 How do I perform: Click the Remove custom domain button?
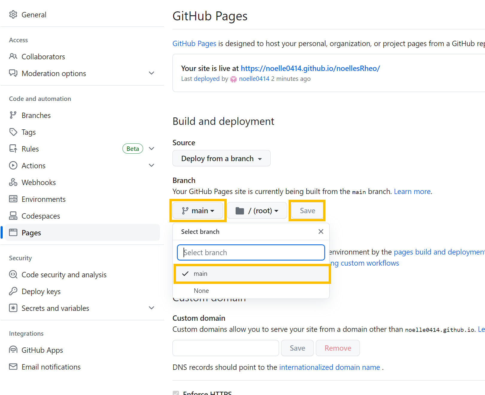pos(338,348)
